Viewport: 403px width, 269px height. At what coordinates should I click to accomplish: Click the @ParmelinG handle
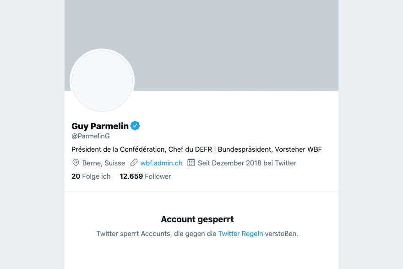(91, 136)
